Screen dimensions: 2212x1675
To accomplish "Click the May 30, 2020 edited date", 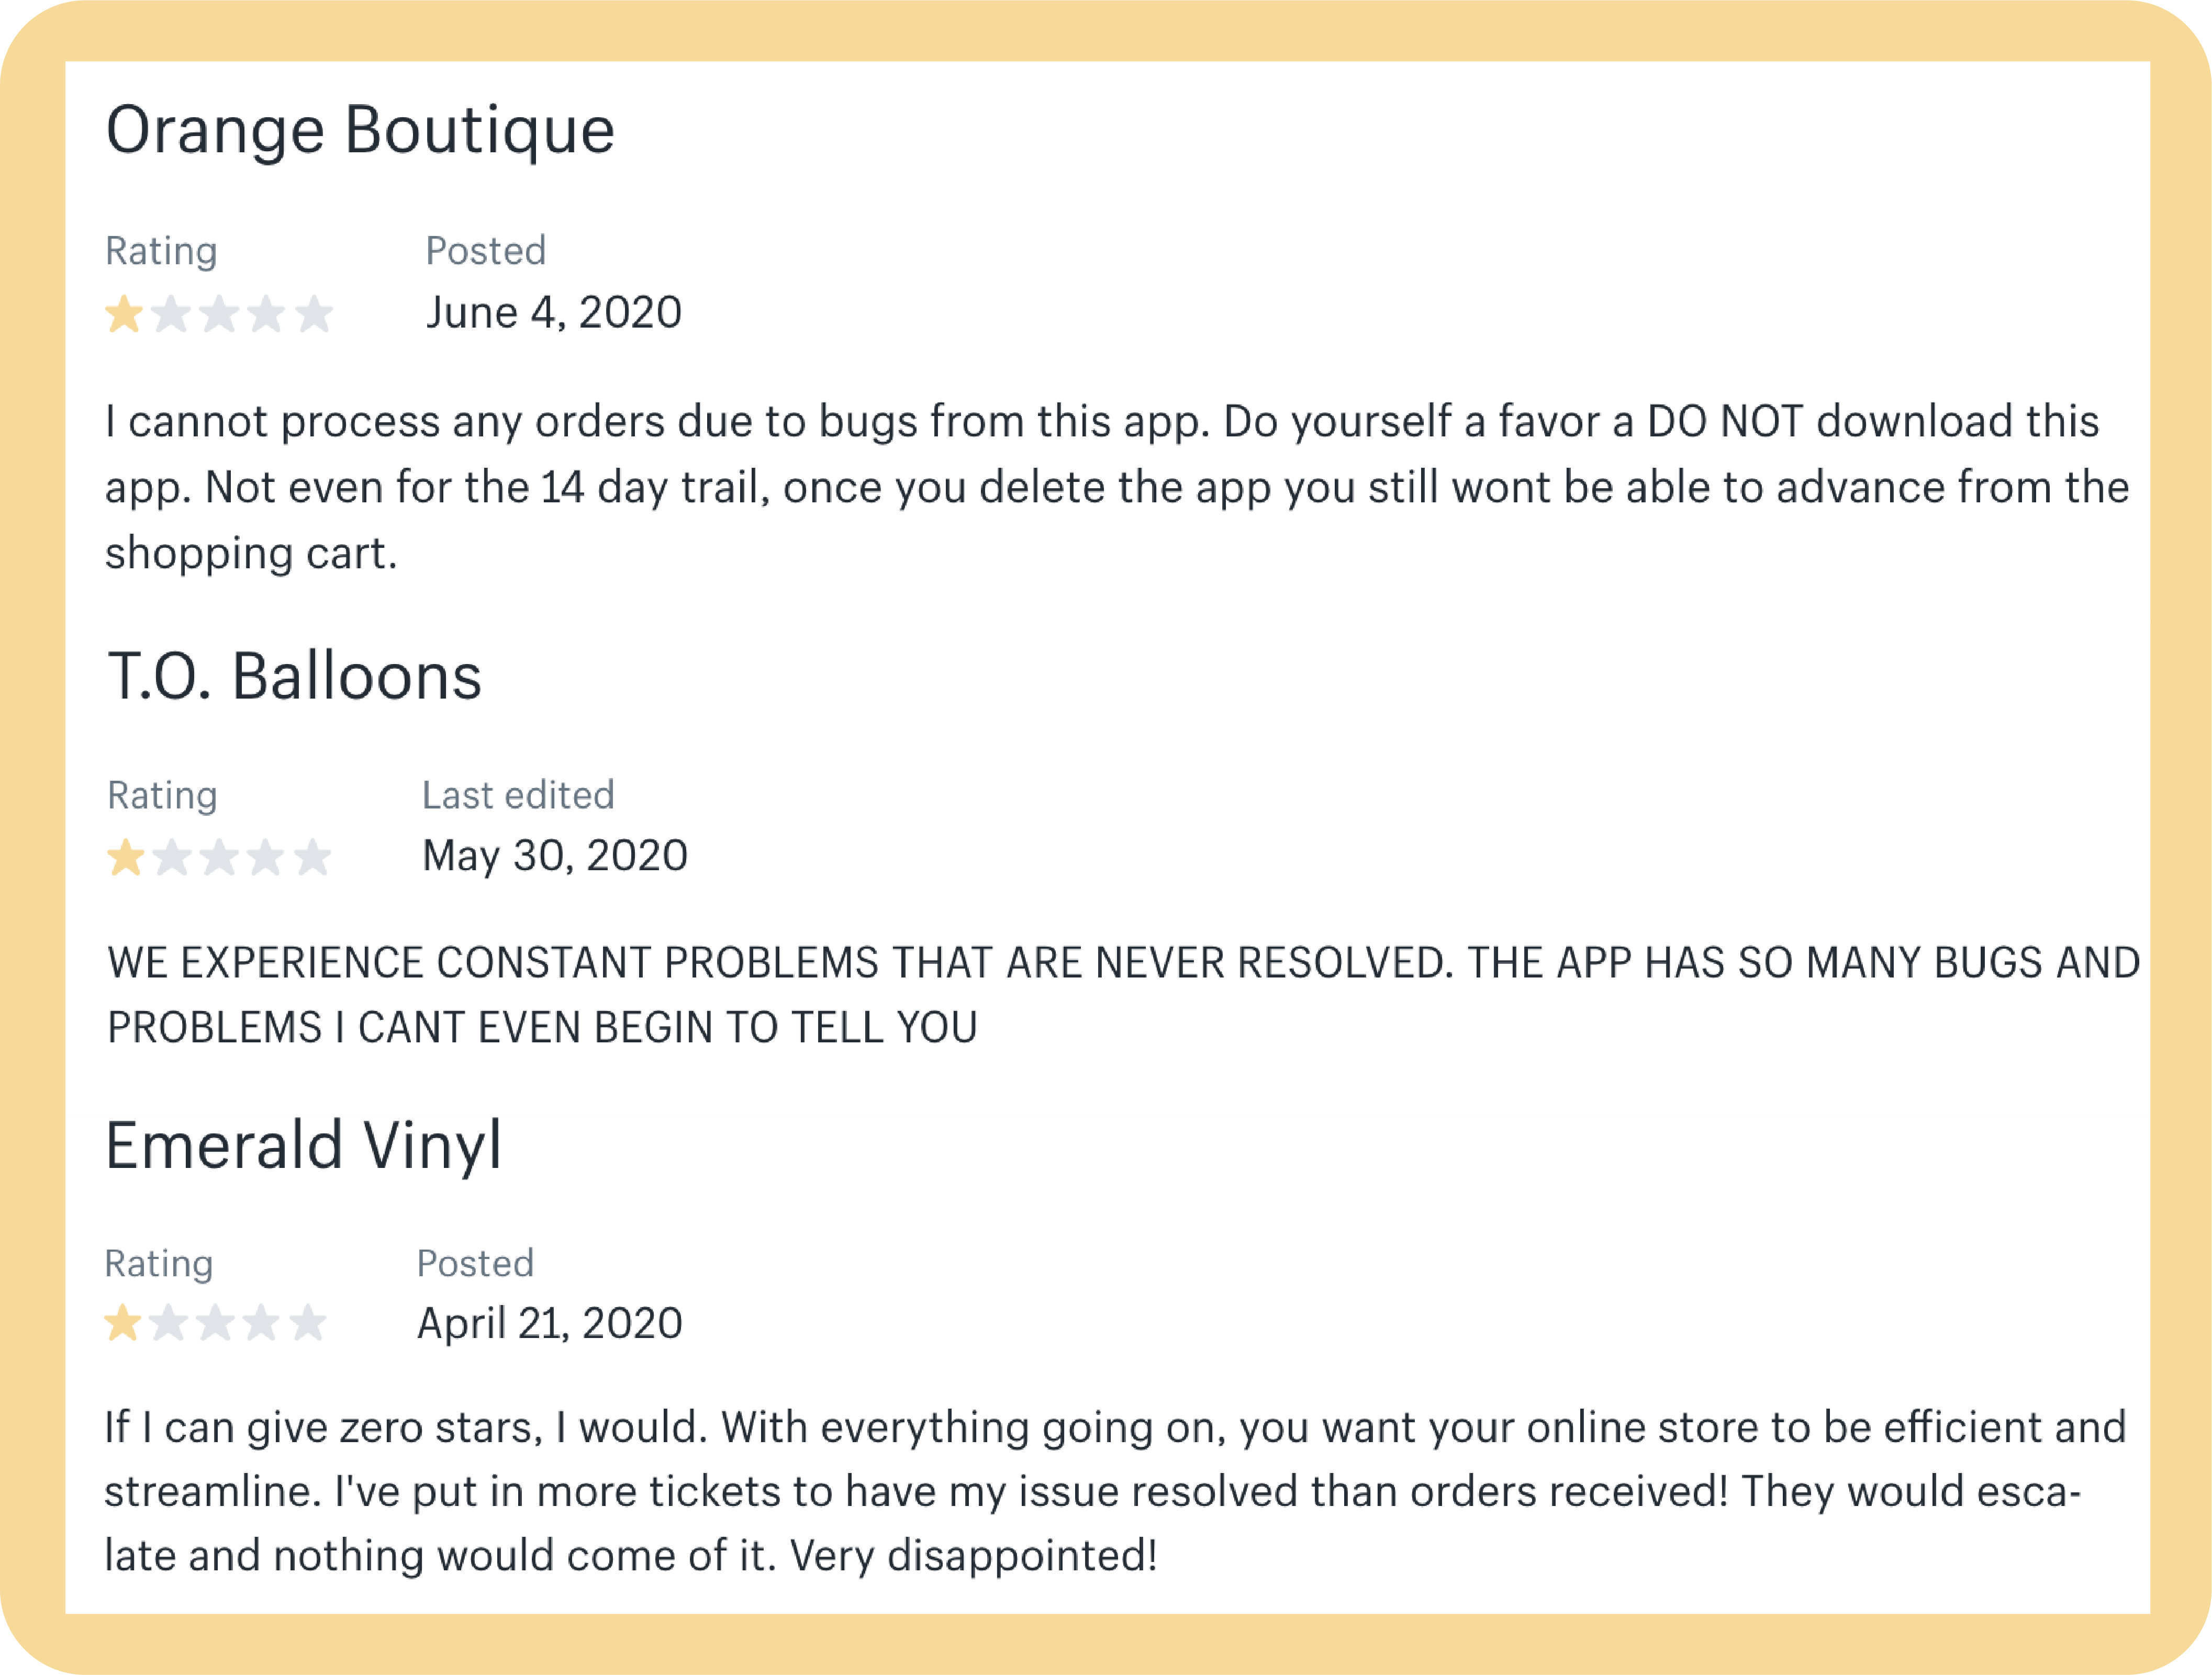I will tap(555, 856).
